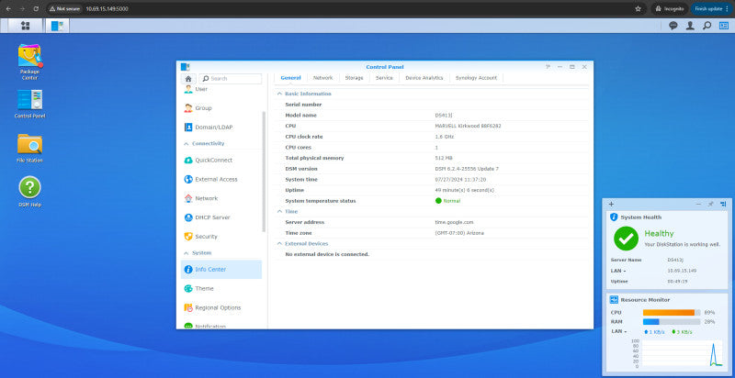Dock the widget panel using rightmost icon
Image resolution: width=735 pixels, height=378 pixels.
pyautogui.click(x=723, y=204)
